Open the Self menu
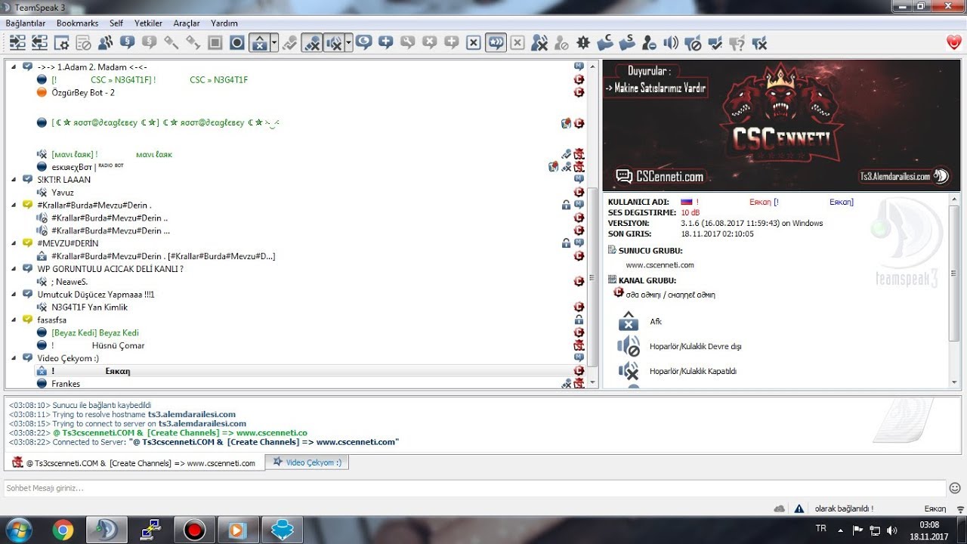The image size is (967, 544). coord(116,23)
